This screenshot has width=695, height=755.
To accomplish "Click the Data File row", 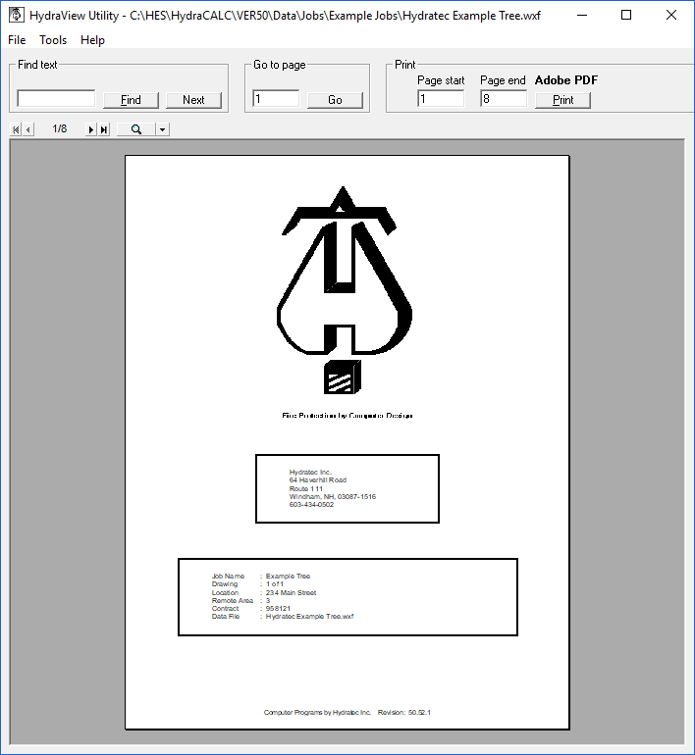I will coord(283,617).
